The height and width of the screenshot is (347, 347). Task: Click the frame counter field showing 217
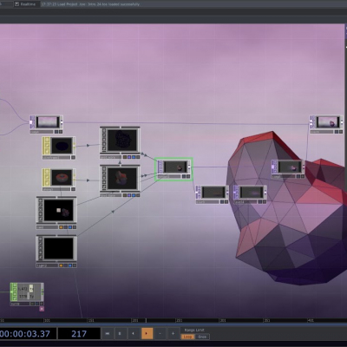pos(79,334)
